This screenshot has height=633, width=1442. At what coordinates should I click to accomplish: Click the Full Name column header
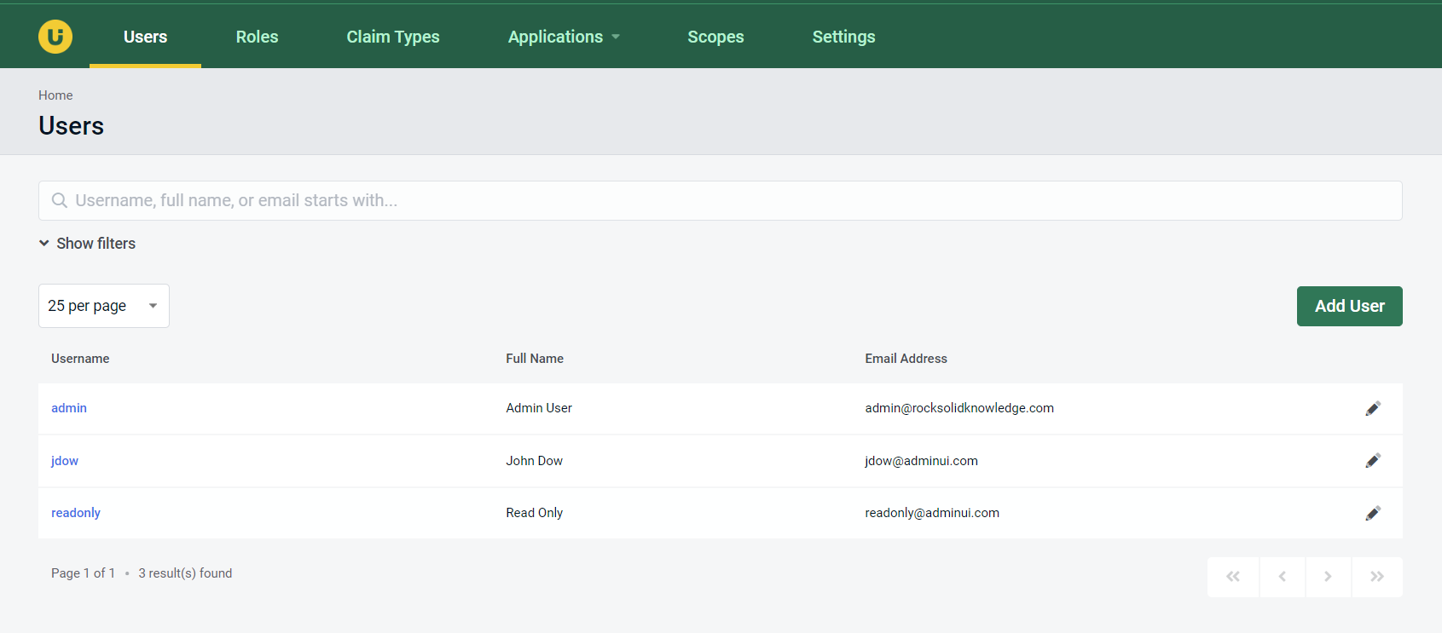pos(535,359)
